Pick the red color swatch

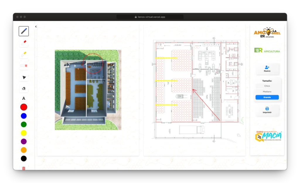coord(24,107)
